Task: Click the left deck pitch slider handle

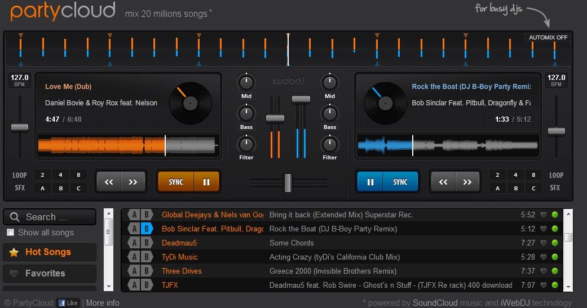Action: [20, 127]
